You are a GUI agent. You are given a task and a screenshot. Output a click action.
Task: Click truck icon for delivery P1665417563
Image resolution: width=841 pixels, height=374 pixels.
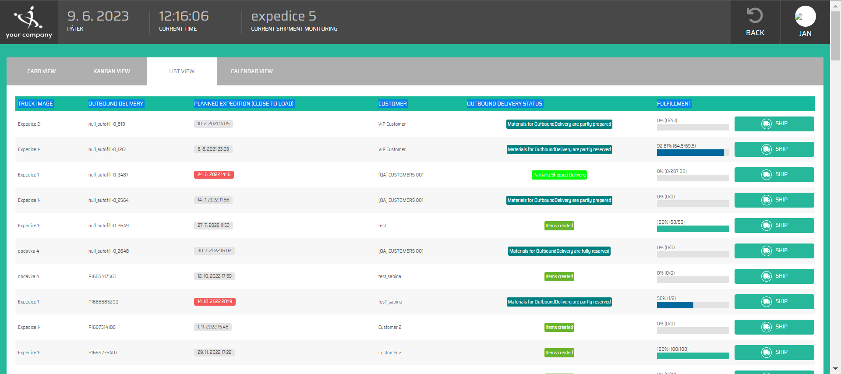click(x=766, y=276)
